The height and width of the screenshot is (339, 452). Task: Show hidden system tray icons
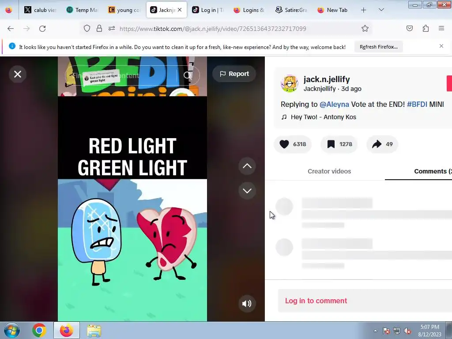pos(375,331)
